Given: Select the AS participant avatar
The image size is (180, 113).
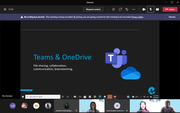Looking at the screenshot, I should (x=36, y=106).
